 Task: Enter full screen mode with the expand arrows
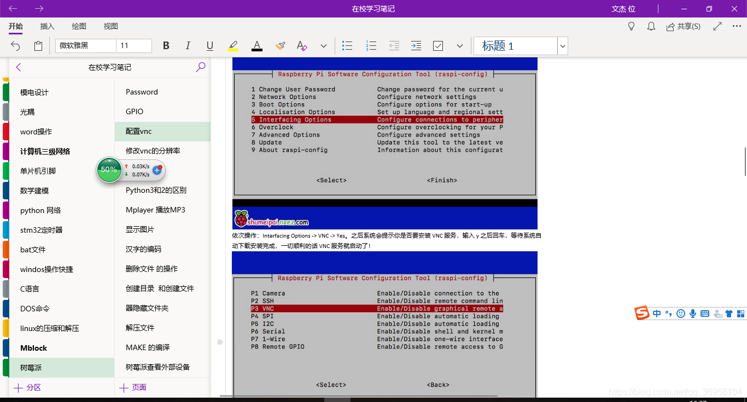click(x=718, y=26)
